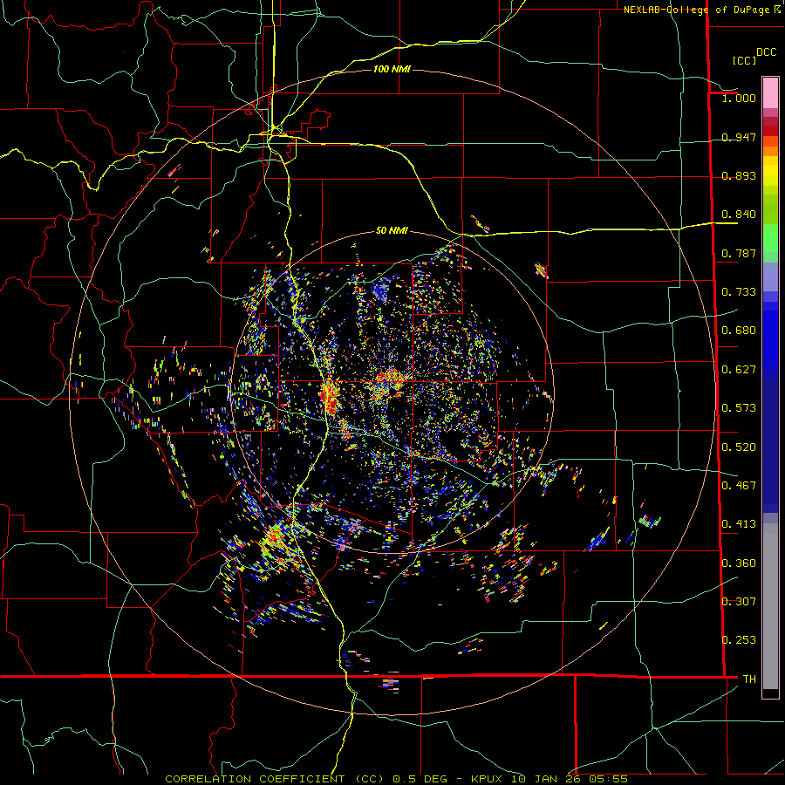
Task: Click the [CC] units label
Action: tap(745, 60)
